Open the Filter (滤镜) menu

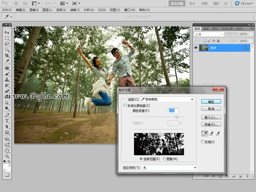(x=75, y=10)
